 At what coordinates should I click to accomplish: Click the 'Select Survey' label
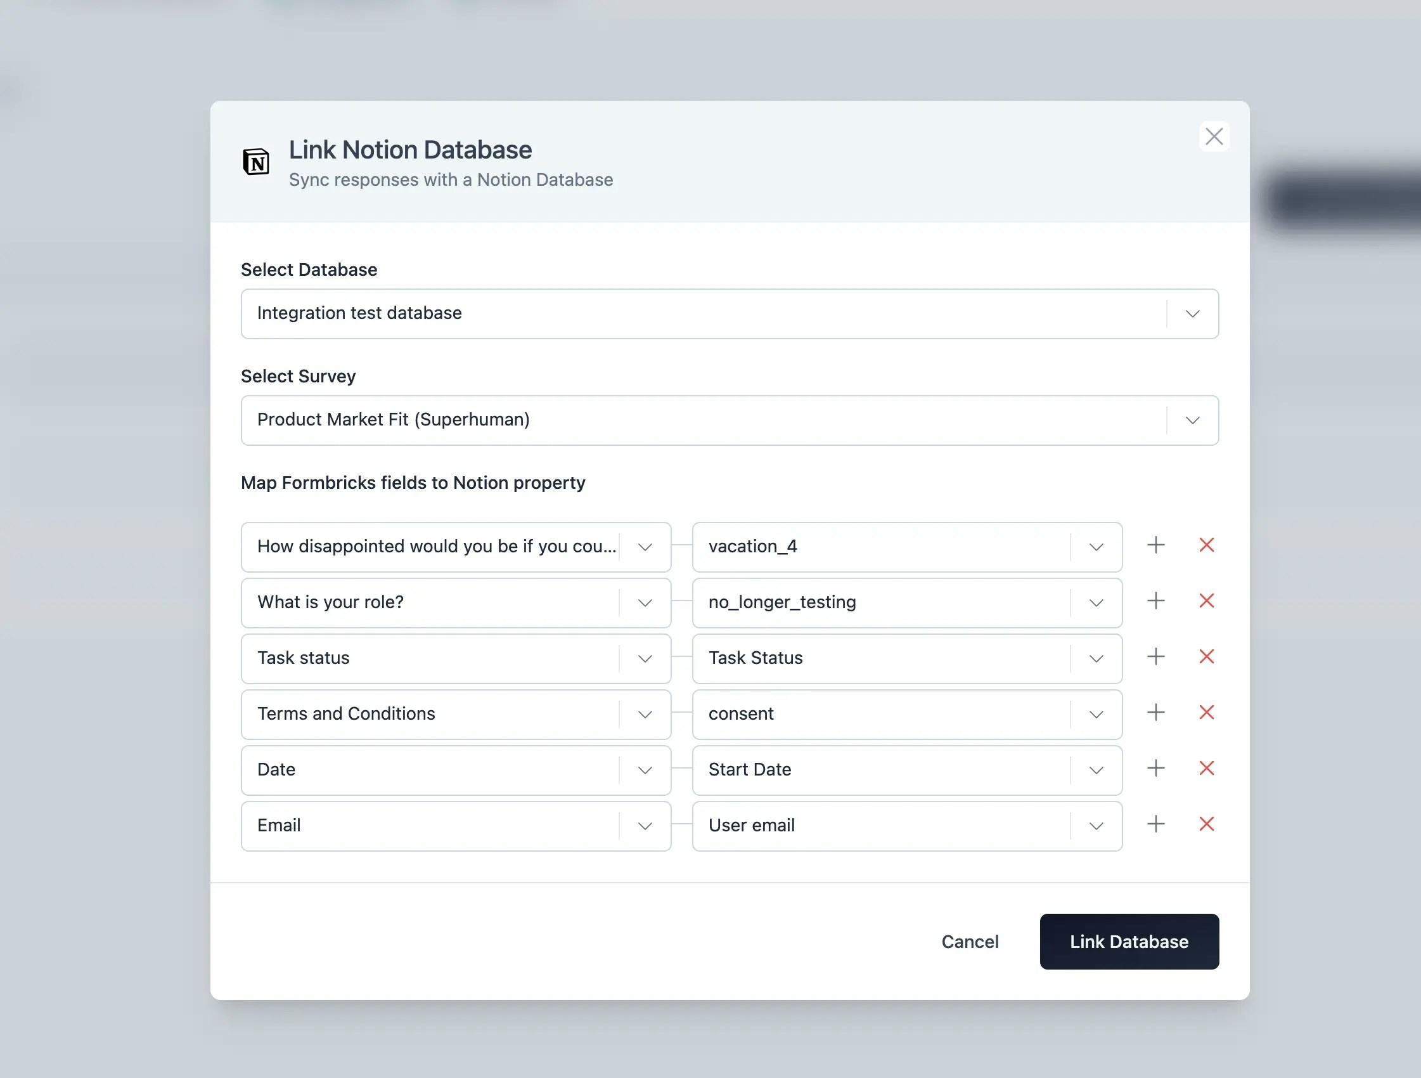tap(298, 376)
